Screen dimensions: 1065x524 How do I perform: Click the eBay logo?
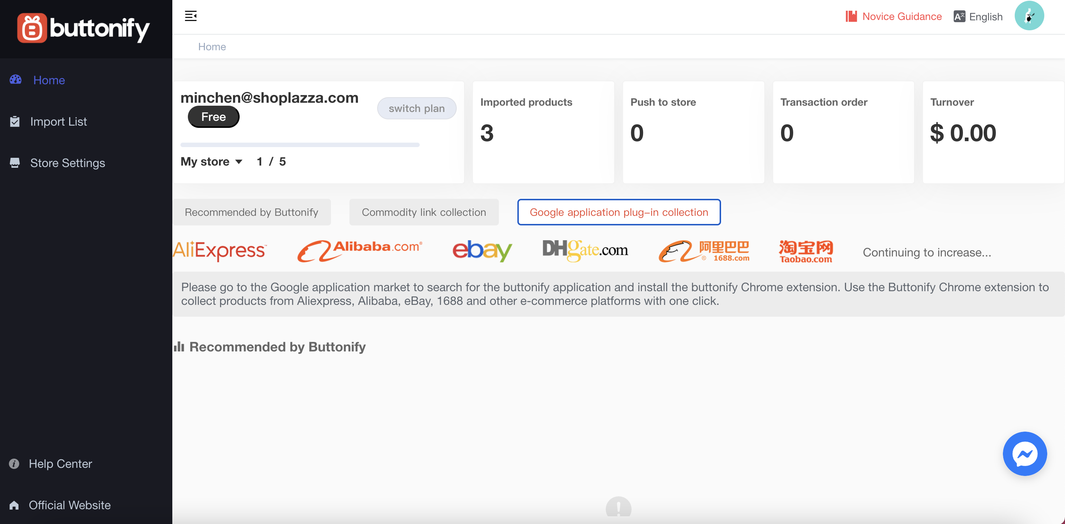click(x=482, y=251)
